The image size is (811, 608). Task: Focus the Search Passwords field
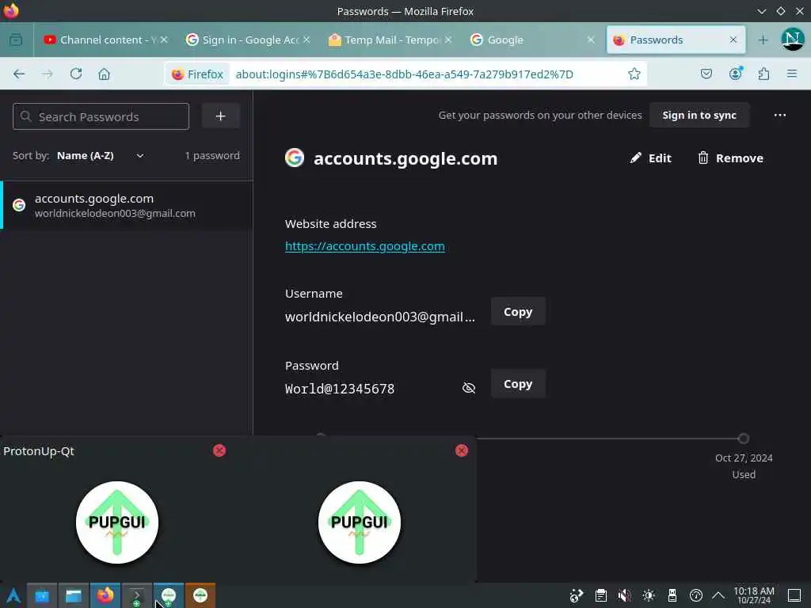pyautogui.click(x=101, y=116)
